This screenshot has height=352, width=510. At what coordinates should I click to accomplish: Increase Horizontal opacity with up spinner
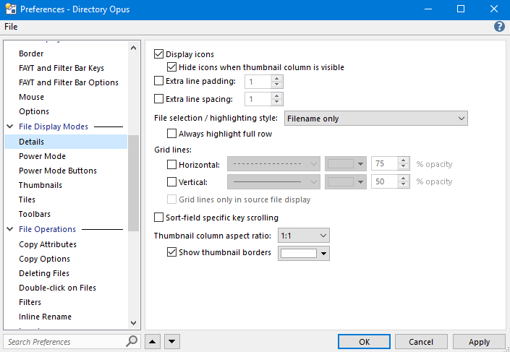(x=404, y=160)
